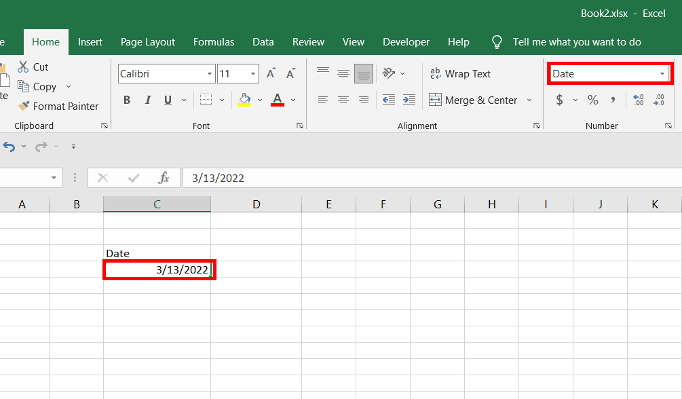Click the Redo arrow icon
This screenshot has width=682, height=399.
point(41,147)
